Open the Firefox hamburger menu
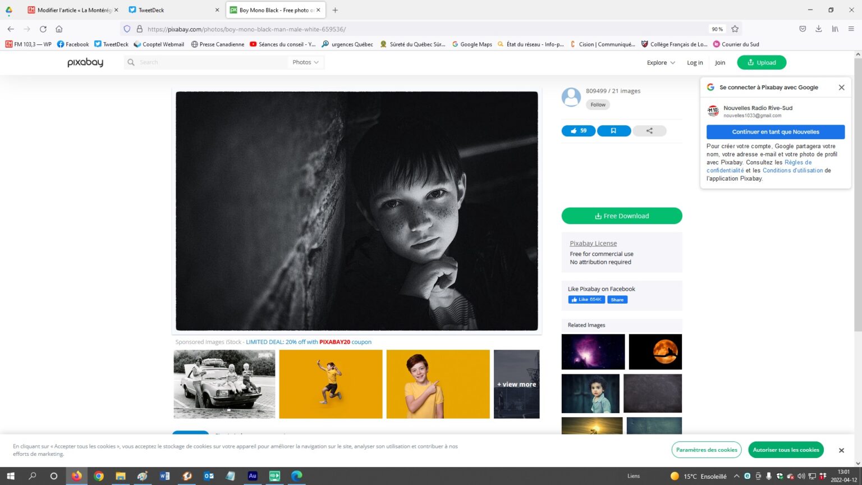The width and height of the screenshot is (862, 485). (851, 29)
